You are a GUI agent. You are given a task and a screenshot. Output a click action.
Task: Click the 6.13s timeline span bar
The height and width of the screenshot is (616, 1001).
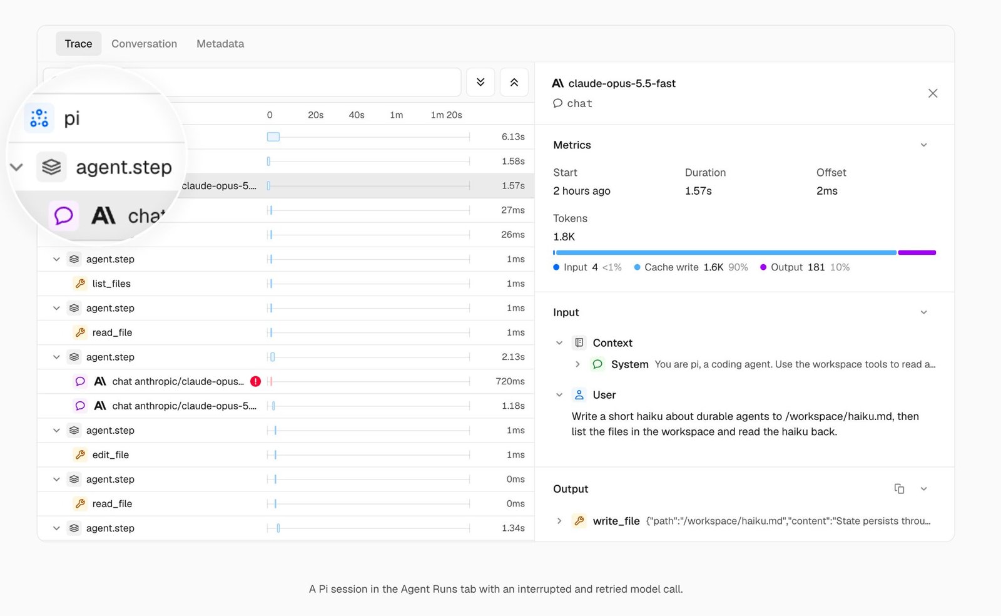[273, 137]
